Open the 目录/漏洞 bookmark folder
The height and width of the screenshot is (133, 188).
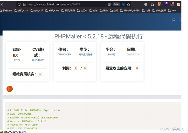(68, 11)
